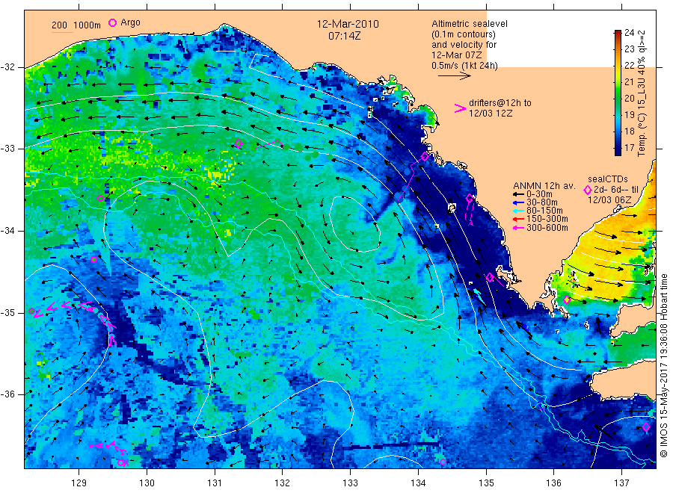Select the magenta 300-600m arrow in ANMN legend
This screenshot has height=493, width=673.
tap(518, 228)
